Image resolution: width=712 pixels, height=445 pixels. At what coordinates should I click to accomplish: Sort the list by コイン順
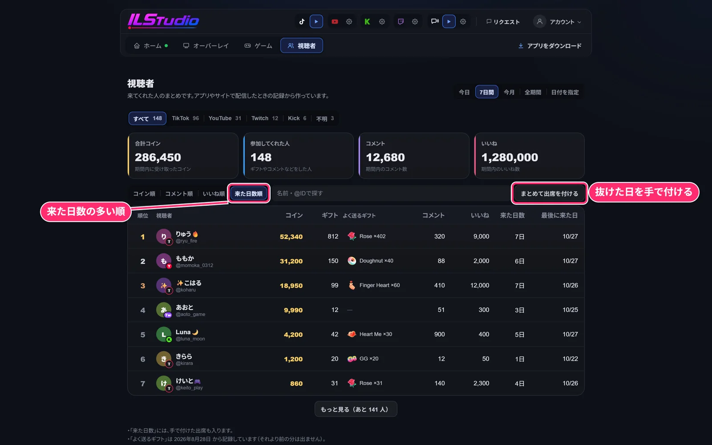[x=144, y=194]
